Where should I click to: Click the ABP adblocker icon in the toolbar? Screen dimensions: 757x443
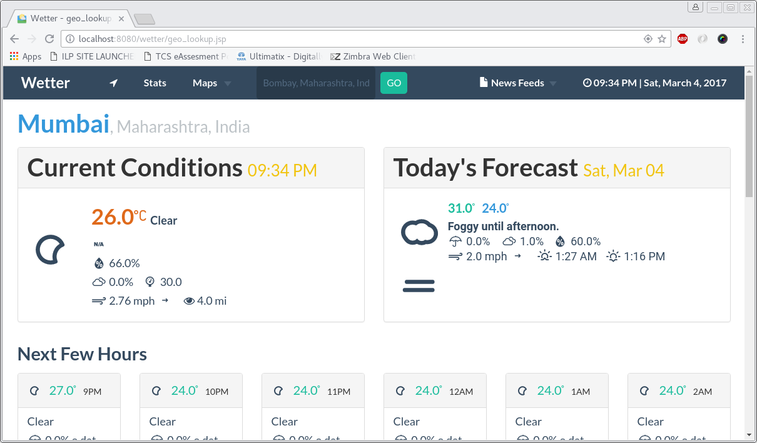point(682,39)
